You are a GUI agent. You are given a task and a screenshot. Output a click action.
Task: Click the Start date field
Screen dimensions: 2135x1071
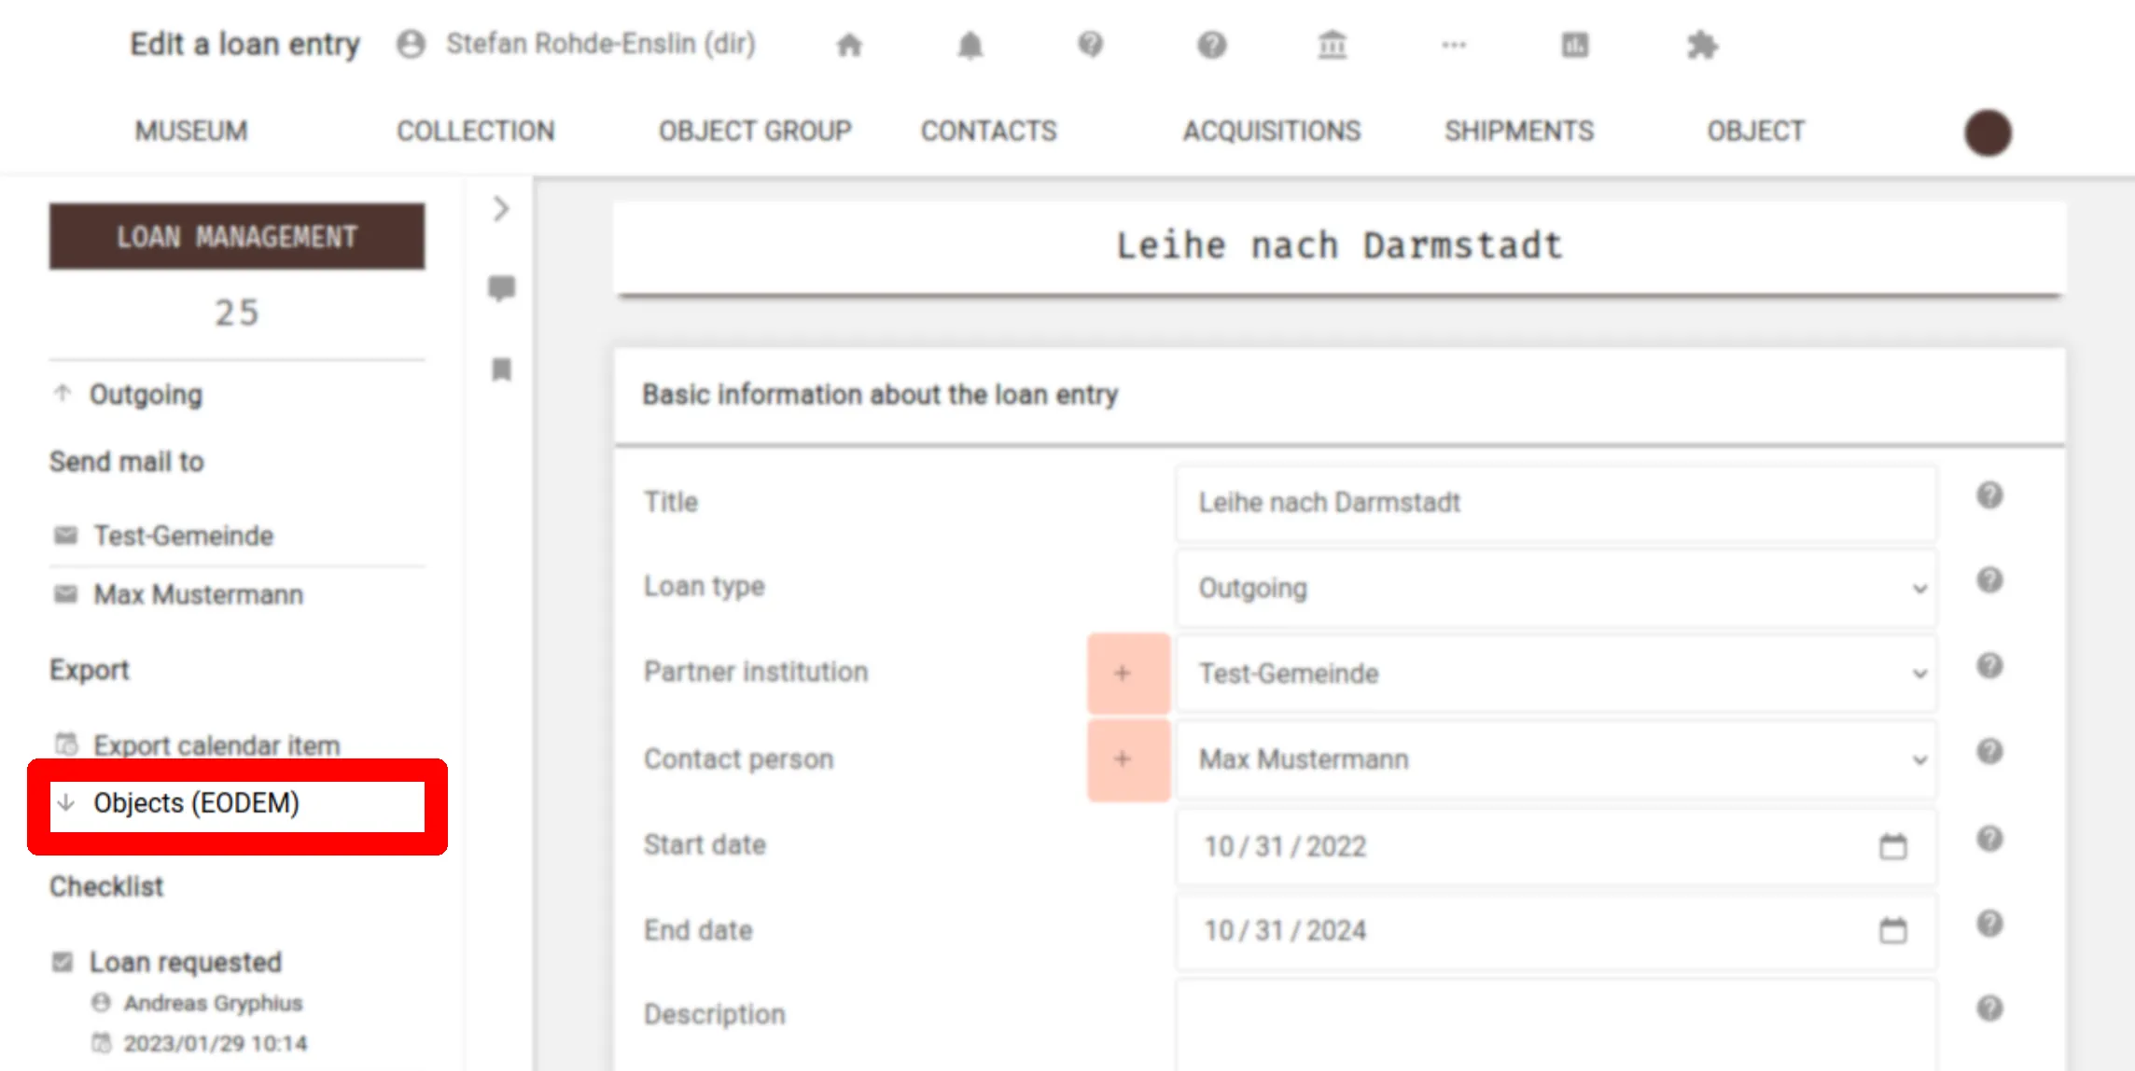pos(1556,846)
